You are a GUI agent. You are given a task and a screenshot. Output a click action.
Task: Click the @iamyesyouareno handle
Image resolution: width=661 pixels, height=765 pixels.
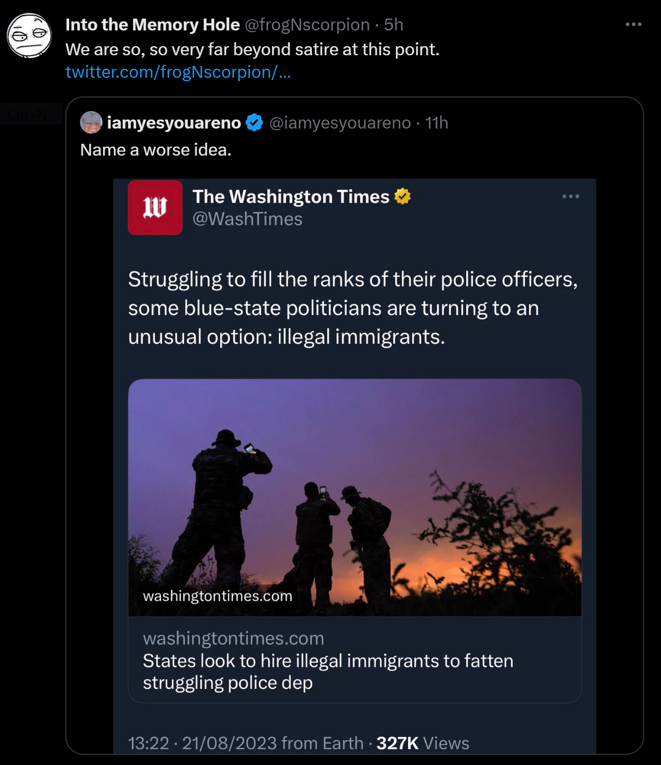pos(340,123)
